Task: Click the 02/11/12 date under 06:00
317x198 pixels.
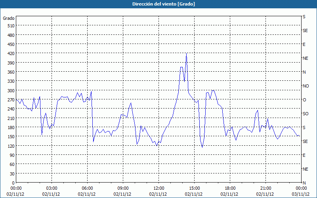Action: (87, 194)
